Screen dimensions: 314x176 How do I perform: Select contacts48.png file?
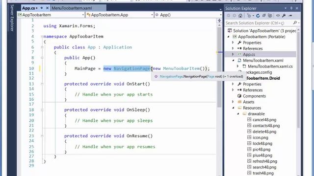pyautogui.click(x=266, y=126)
